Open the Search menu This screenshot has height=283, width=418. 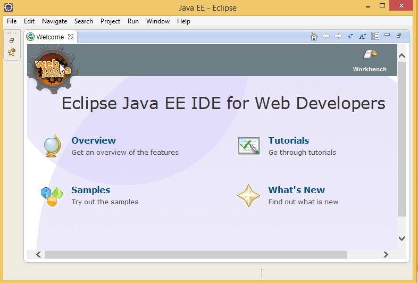click(x=83, y=21)
